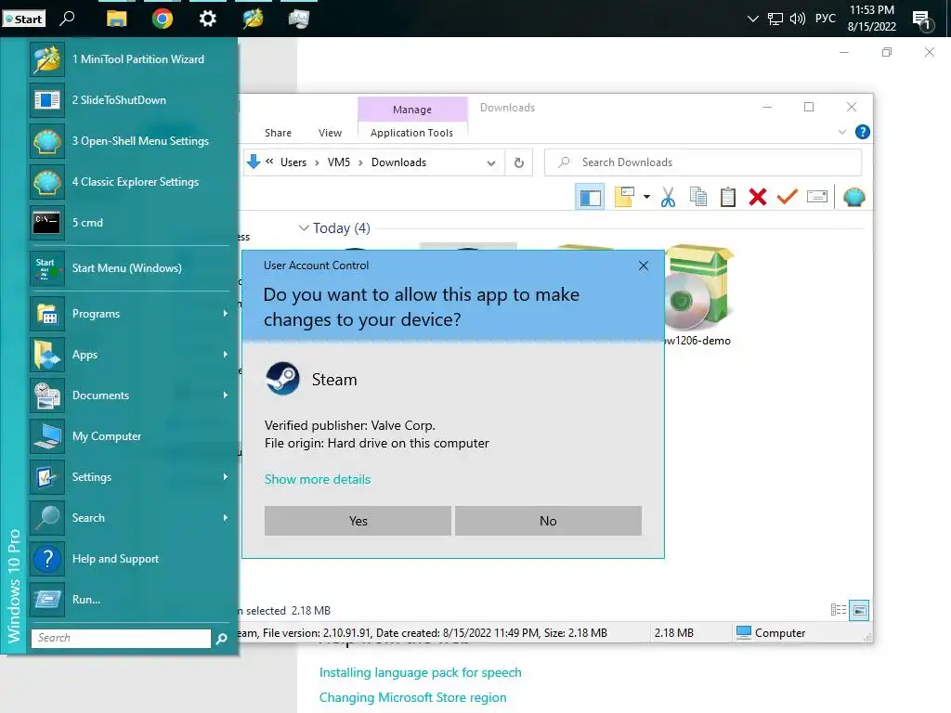This screenshot has height=713, width=951.
Task: Open Changing Microsoft Store region link
Action: point(413,697)
